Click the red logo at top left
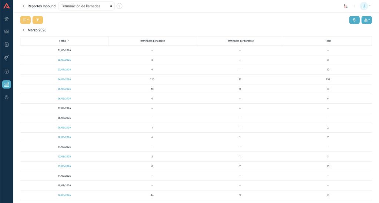This screenshot has height=203, width=379. pyautogui.click(x=6, y=6)
